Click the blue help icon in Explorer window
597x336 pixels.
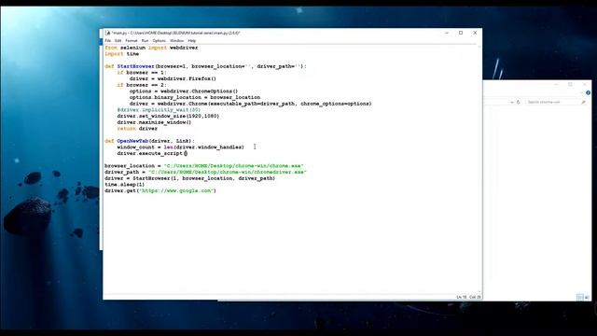click(589, 92)
